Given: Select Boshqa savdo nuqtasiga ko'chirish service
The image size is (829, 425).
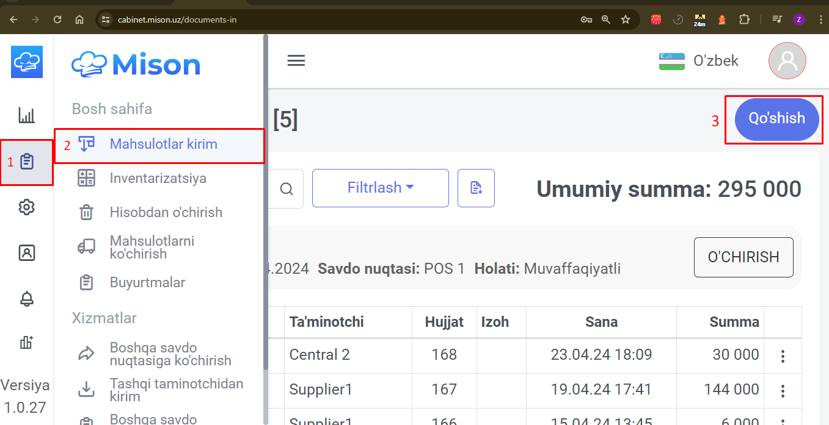Looking at the screenshot, I should [170, 354].
